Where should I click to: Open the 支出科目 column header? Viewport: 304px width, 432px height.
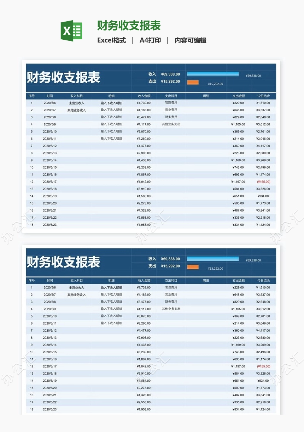tap(171, 95)
